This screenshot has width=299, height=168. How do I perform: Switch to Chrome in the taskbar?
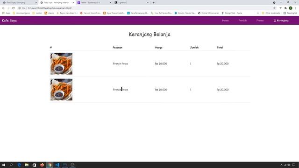tap(50, 165)
